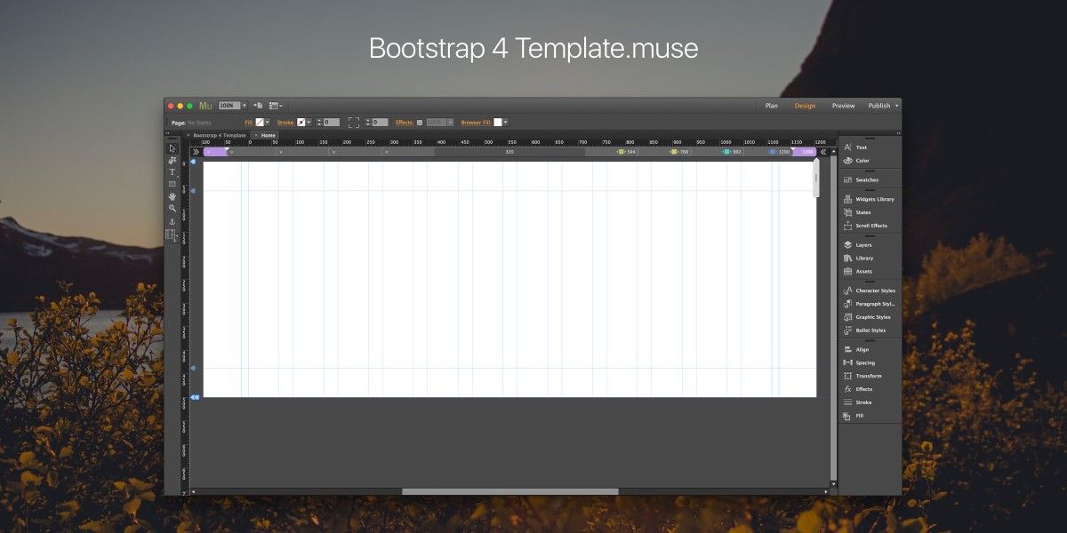Open the Widgets Library panel
Image resolution: width=1067 pixels, height=533 pixels.
(x=868, y=199)
